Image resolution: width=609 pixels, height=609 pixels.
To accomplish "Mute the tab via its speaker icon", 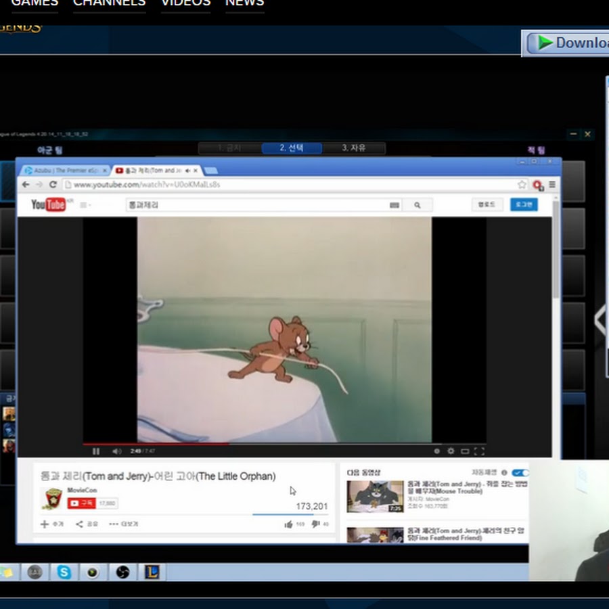I will [187, 171].
